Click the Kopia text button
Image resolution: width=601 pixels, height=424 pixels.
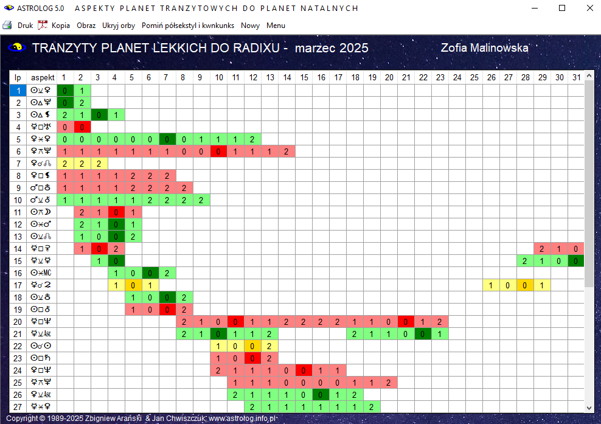click(61, 26)
